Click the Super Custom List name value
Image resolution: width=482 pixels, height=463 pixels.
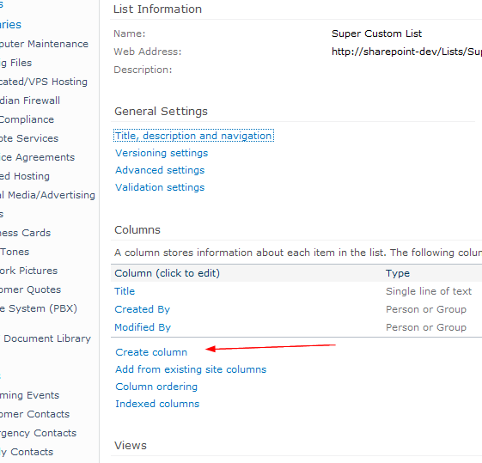pos(376,34)
